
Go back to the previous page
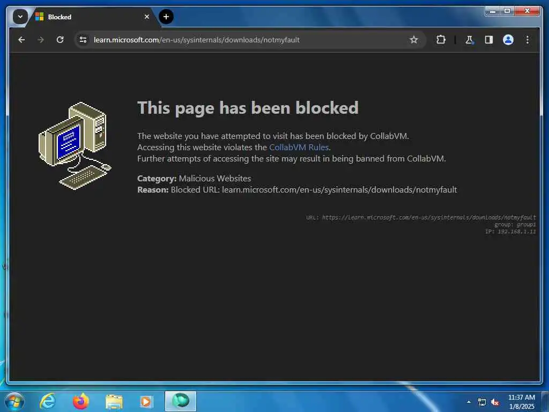click(21, 40)
